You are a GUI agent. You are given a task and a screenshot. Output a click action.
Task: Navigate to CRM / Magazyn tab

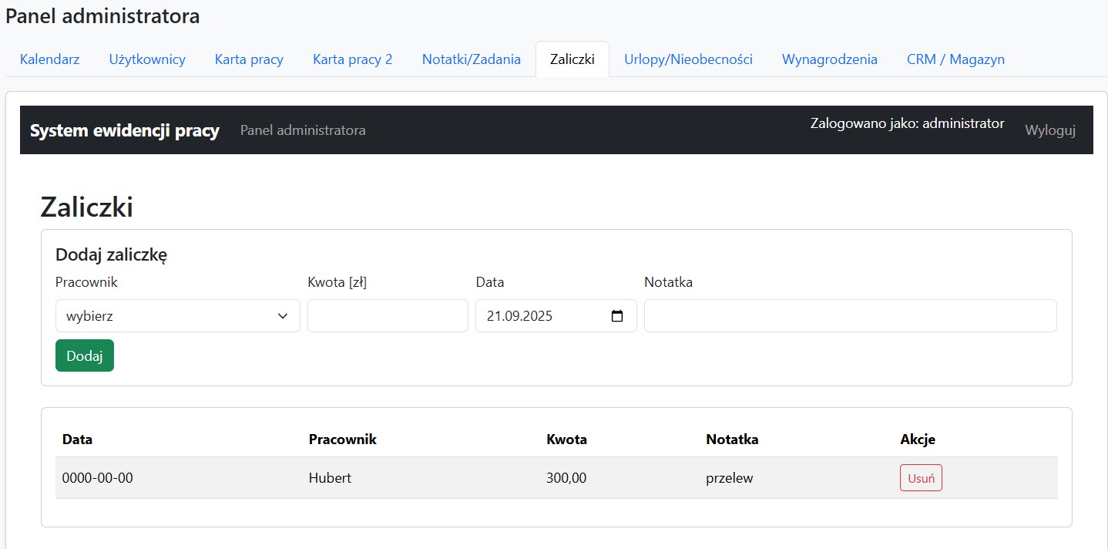point(955,59)
